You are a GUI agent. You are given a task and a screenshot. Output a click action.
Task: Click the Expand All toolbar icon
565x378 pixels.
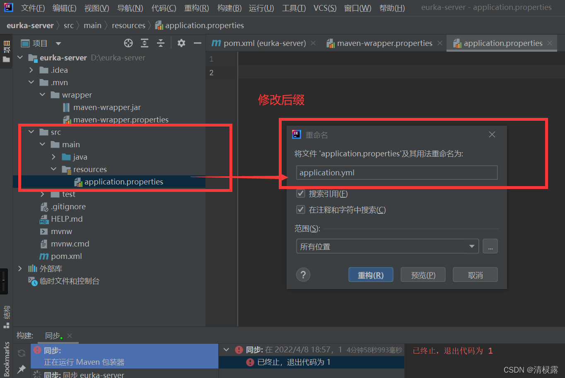tap(145, 43)
